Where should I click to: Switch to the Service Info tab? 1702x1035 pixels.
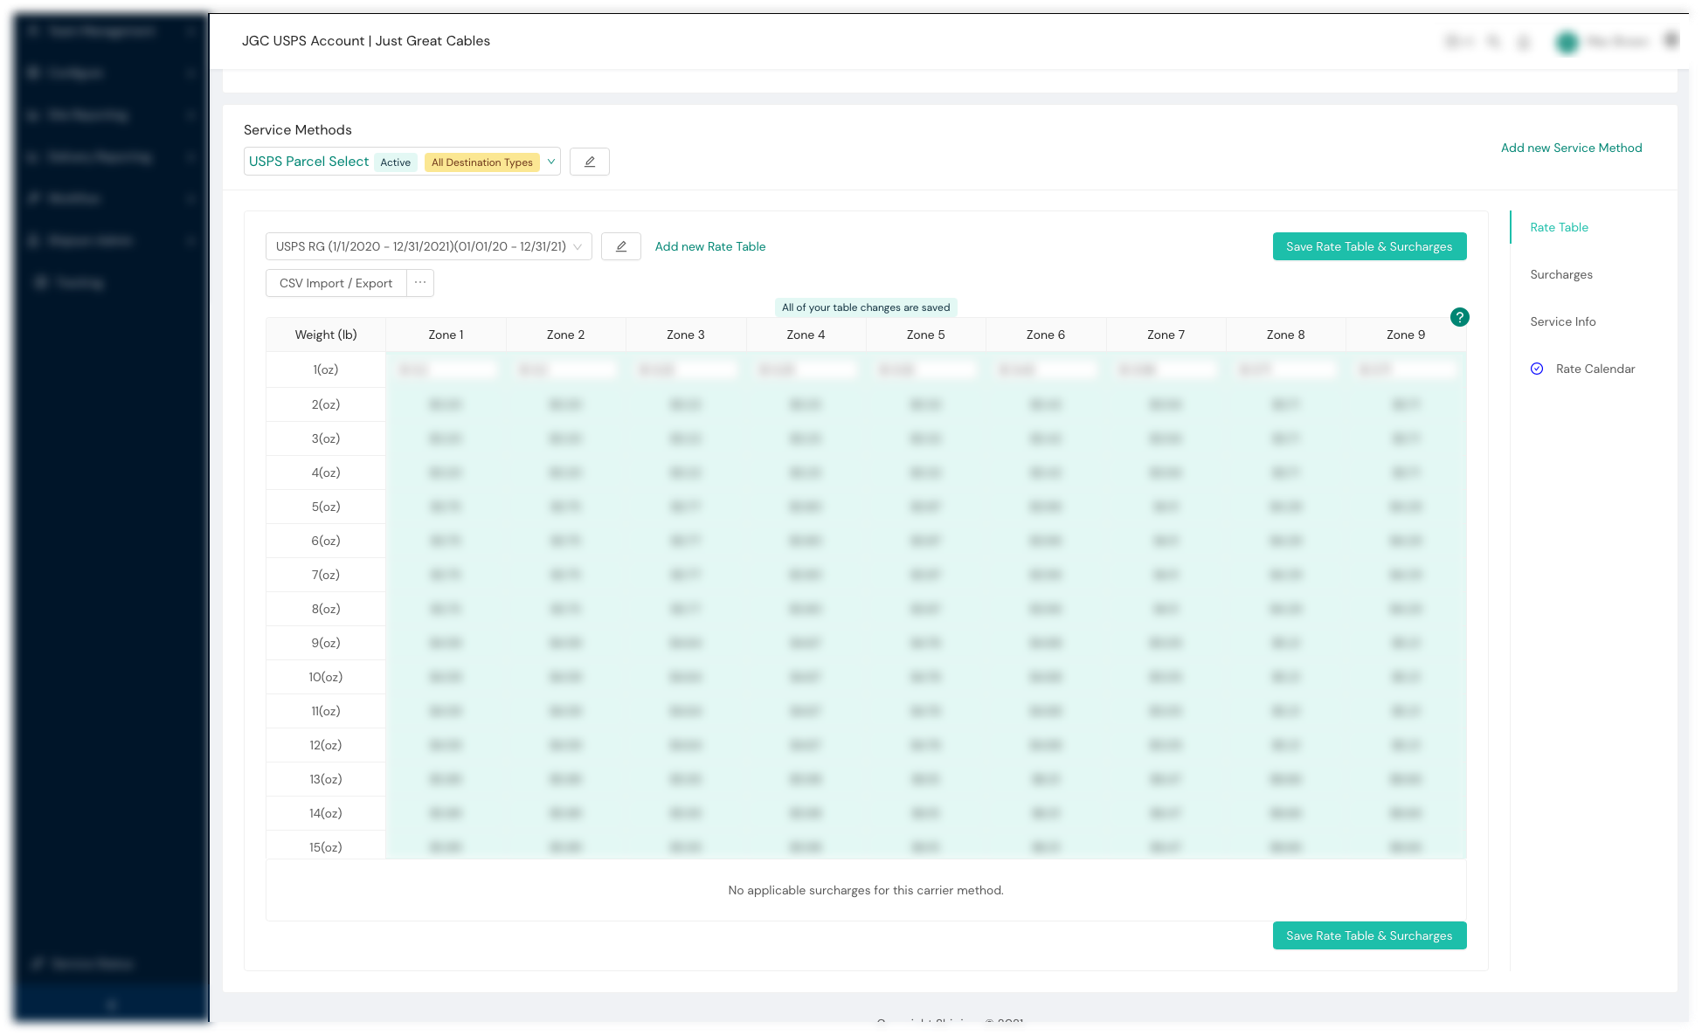point(1562,321)
